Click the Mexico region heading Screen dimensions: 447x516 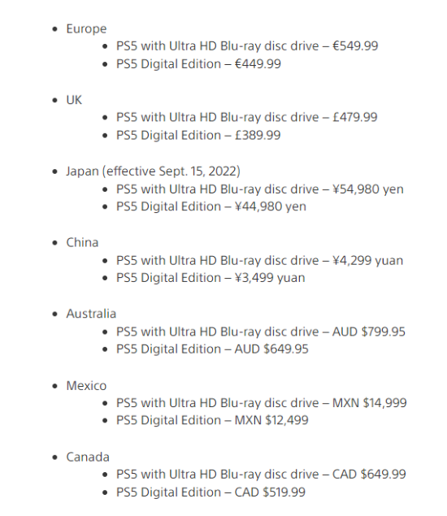click(86, 386)
